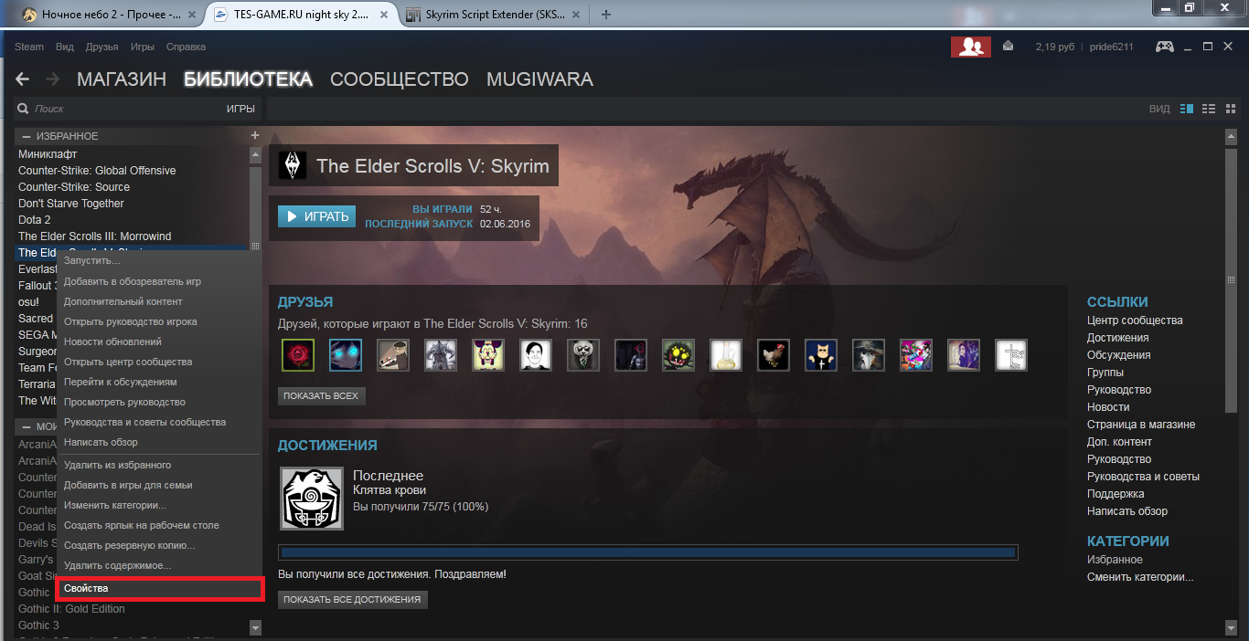
Task: Switch to TES-GAME.RU browser tab
Action: pyautogui.click(x=302, y=14)
